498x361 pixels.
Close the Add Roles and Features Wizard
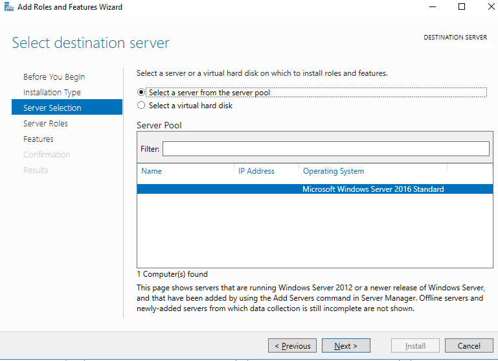(491, 6)
